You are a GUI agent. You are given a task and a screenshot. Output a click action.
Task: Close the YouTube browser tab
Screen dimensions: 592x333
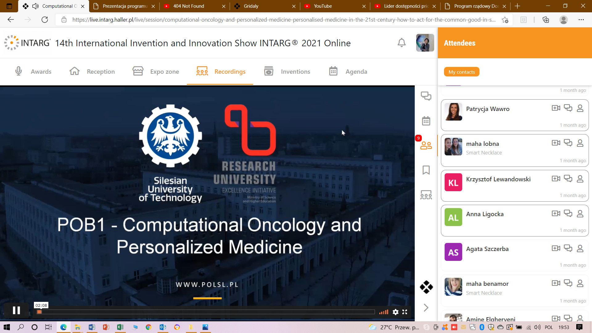point(364,6)
